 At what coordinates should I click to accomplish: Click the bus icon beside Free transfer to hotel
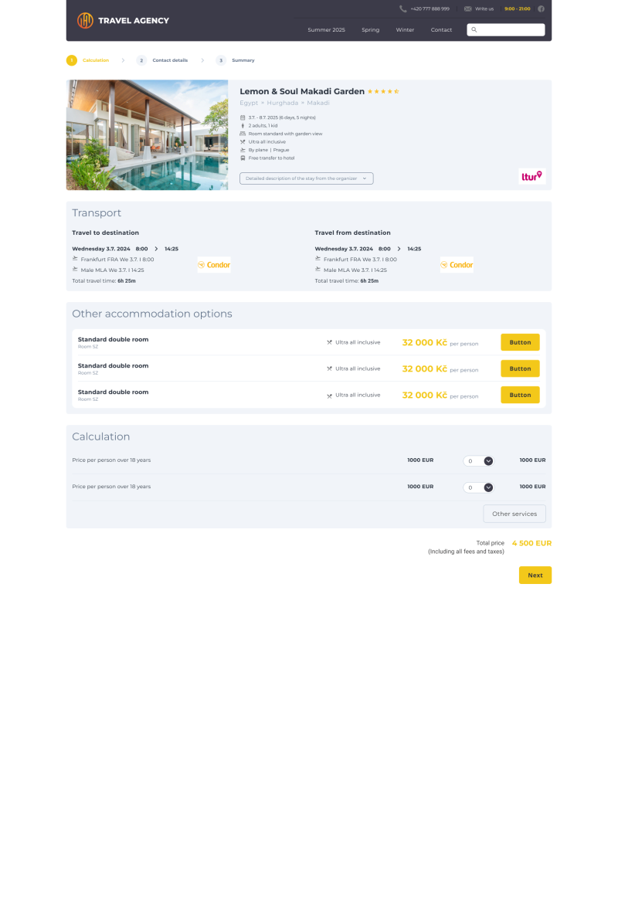coord(243,158)
